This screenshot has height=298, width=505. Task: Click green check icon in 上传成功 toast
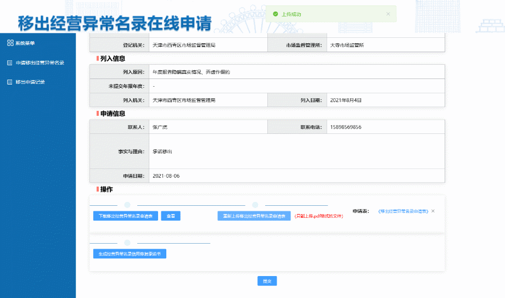276,14
